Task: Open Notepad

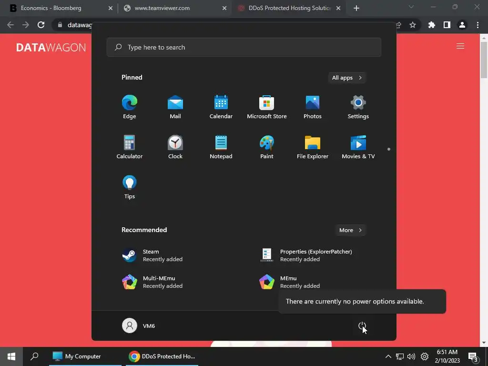Action: click(x=221, y=147)
